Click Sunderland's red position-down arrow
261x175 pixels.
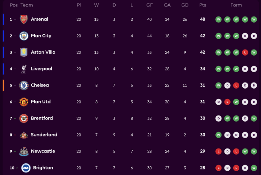[16, 135]
